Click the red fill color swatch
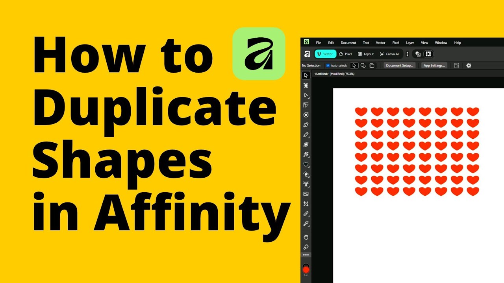504x283 pixels. pyautogui.click(x=306, y=270)
